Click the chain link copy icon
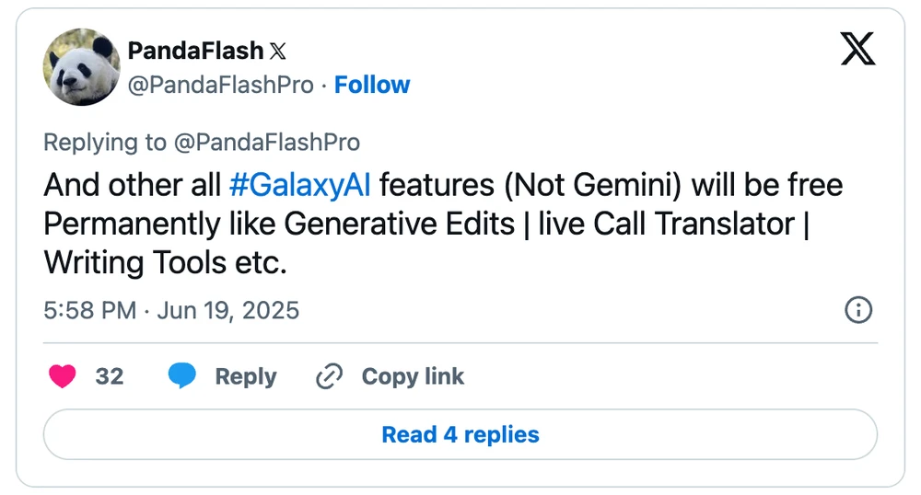This screenshot has height=495, width=921. coord(329,376)
